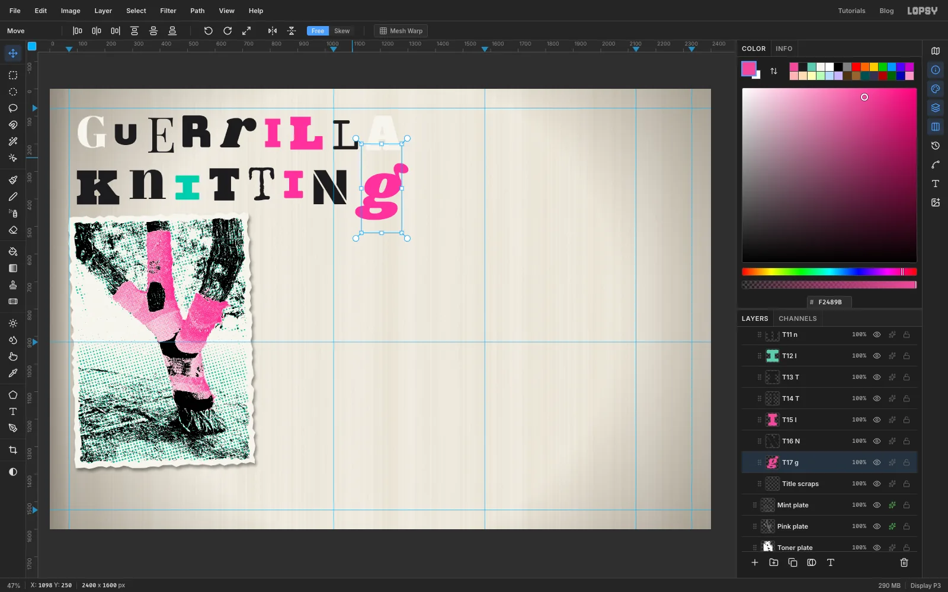Image resolution: width=948 pixels, height=592 pixels.
Task: Switch to the Channels tab
Action: pos(798,318)
